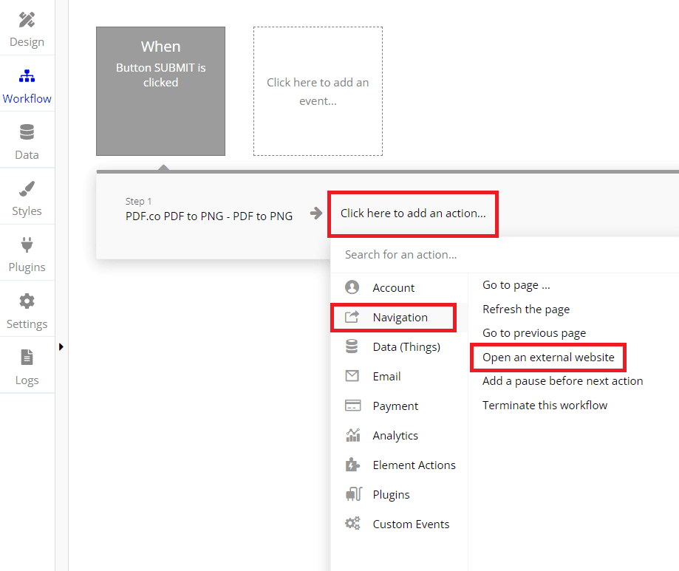
Task: Click into Search for an action field
Action: point(502,255)
